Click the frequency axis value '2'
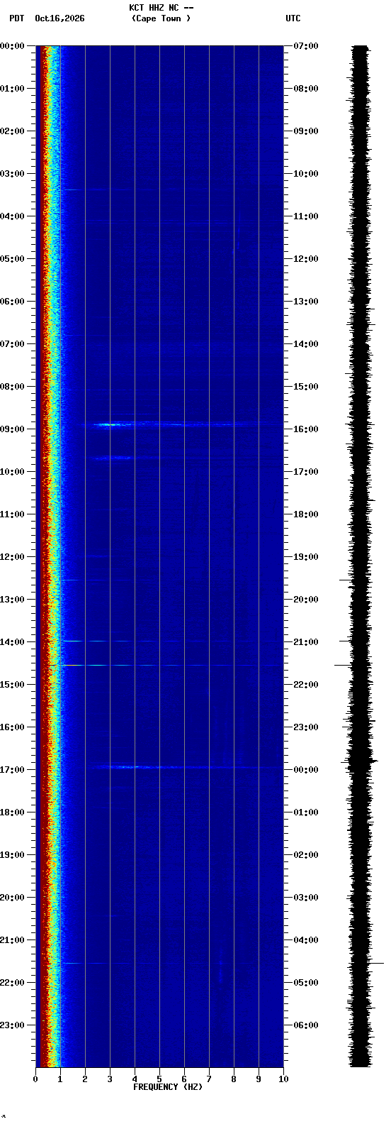The height and width of the screenshot is (1124, 391). pyautogui.click(x=85, y=1079)
